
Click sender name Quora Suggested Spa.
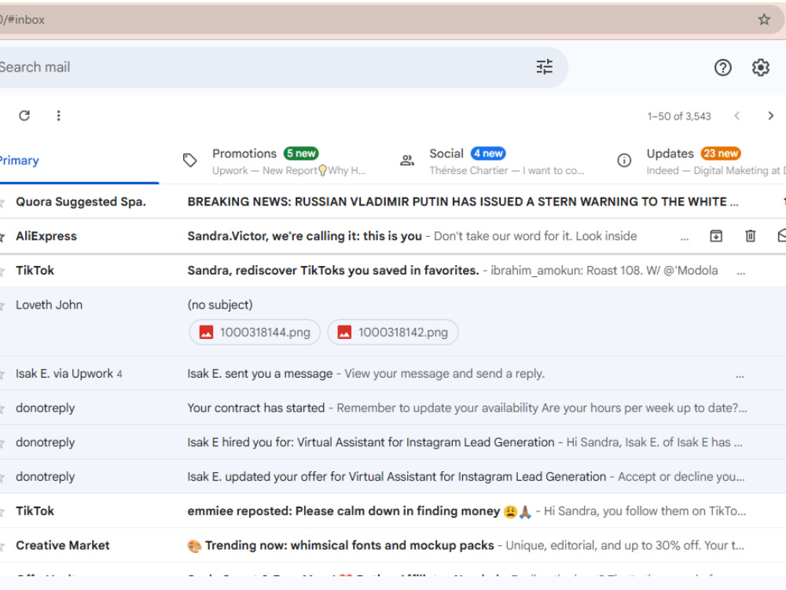coord(81,201)
